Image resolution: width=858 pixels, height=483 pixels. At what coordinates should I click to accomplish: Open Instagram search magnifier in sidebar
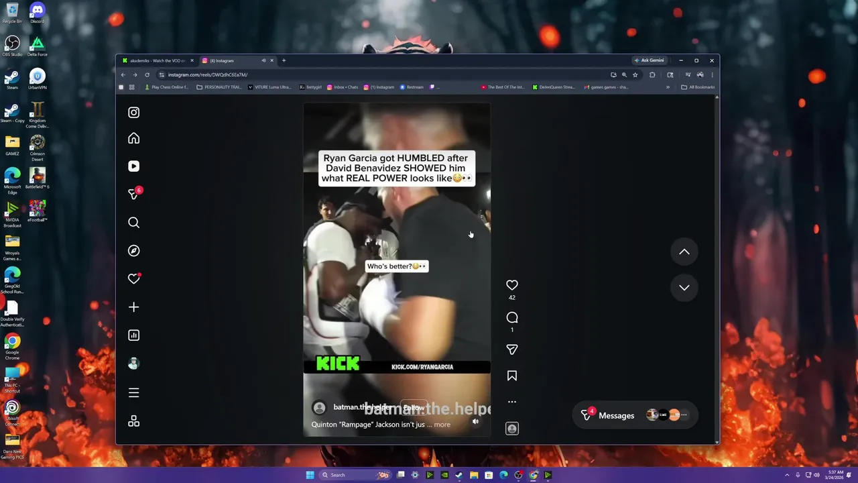coord(133,223)
